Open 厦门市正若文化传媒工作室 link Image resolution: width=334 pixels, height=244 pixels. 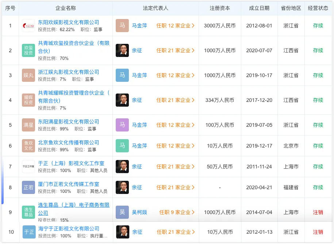(x=69, y=184)
